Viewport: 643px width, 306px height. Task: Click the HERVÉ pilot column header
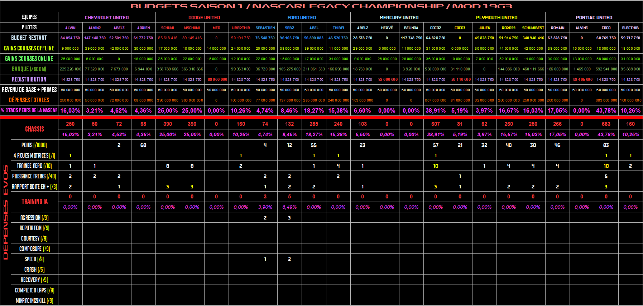387,28
